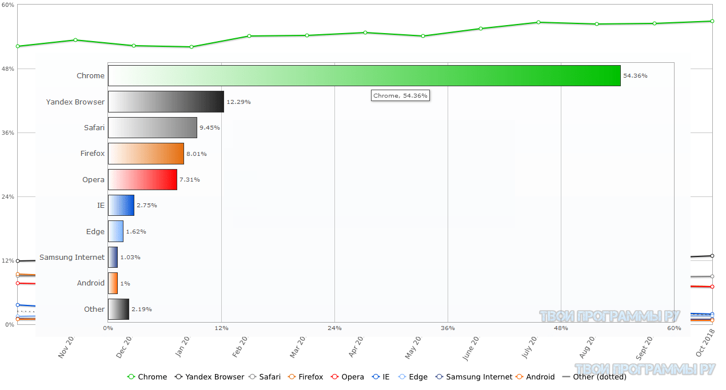Select the Chrome line point for Mar

coord(307,35)
